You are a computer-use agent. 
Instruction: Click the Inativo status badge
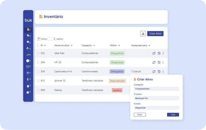(x=117, y=90)
